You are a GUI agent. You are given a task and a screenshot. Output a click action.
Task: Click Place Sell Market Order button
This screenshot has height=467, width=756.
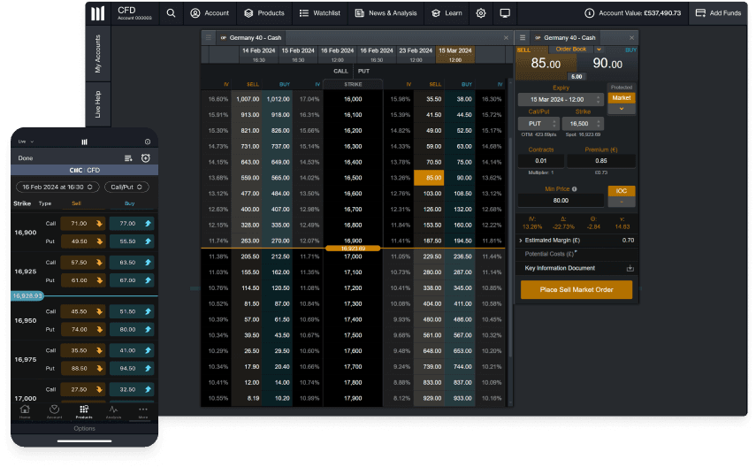(x=576, y=289)
